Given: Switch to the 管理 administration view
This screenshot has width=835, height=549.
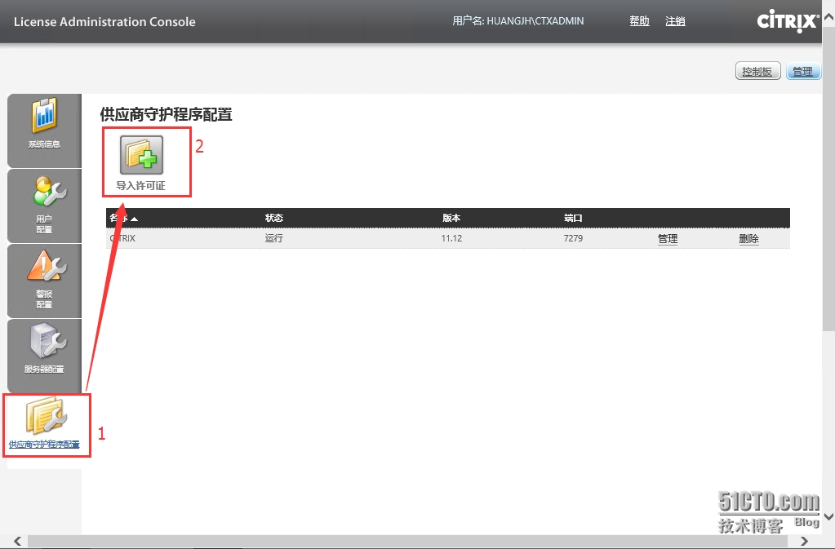Looking at the screenshot, I should (802, 71).
